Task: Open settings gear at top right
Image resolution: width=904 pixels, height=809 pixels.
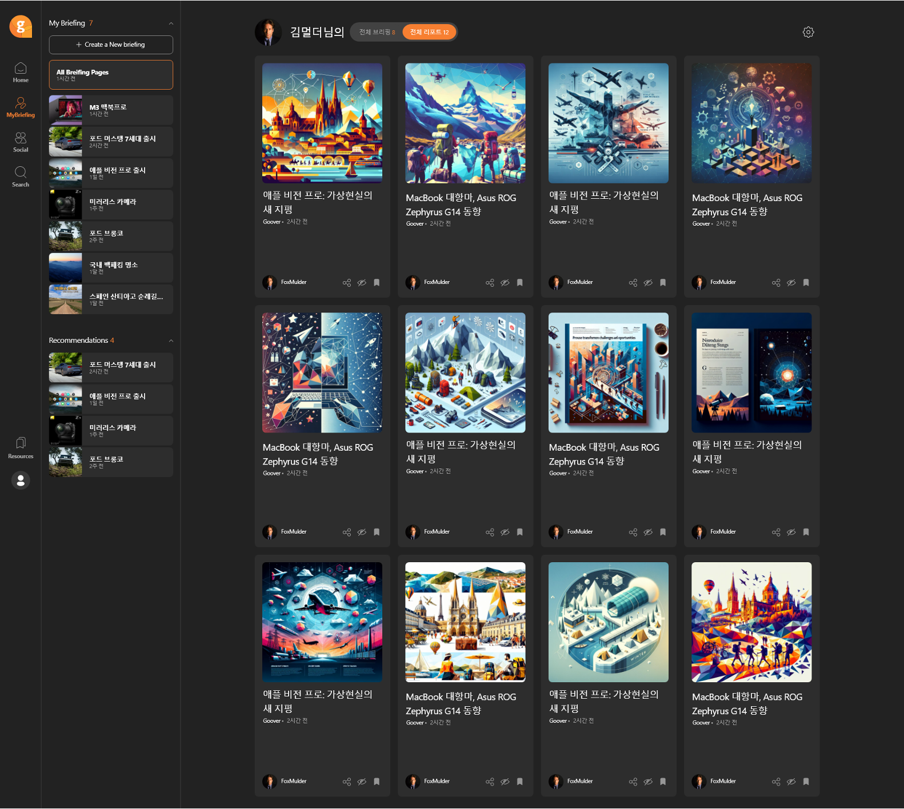Action: [808, 32]
